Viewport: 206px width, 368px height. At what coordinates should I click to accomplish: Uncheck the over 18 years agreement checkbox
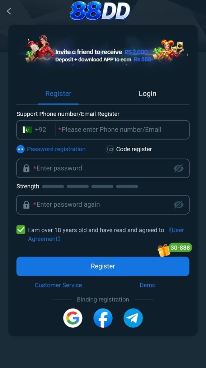tap(21, 230)
